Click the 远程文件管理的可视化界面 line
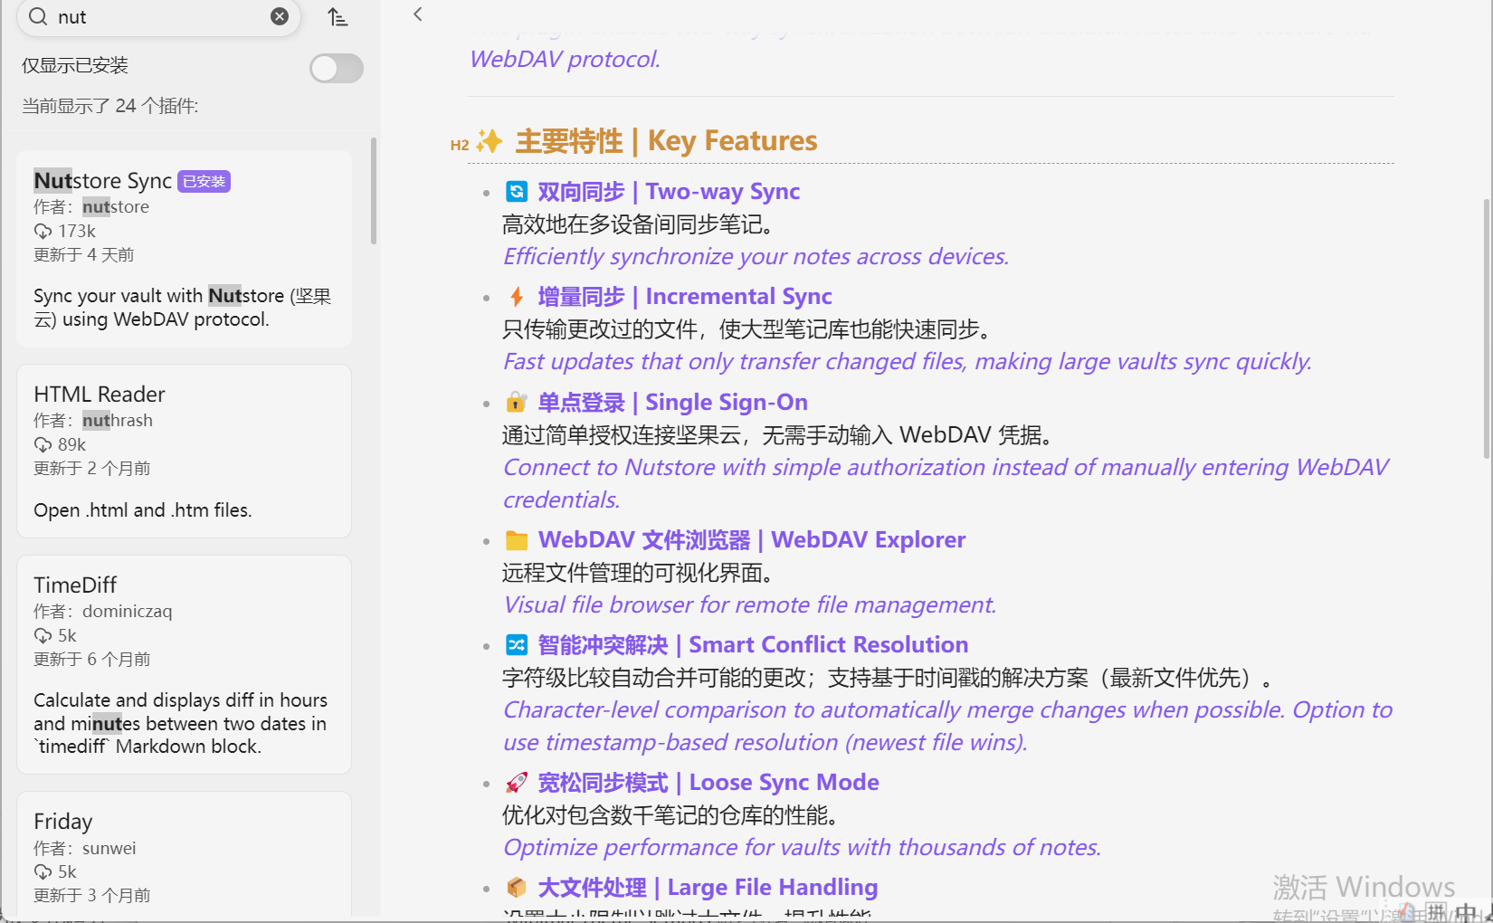Screen dimensions: 1493x923 point(637,573)
